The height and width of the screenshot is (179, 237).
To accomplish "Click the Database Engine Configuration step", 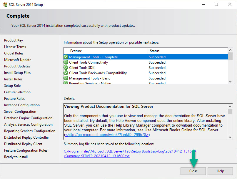I will [x=28, y=118].
